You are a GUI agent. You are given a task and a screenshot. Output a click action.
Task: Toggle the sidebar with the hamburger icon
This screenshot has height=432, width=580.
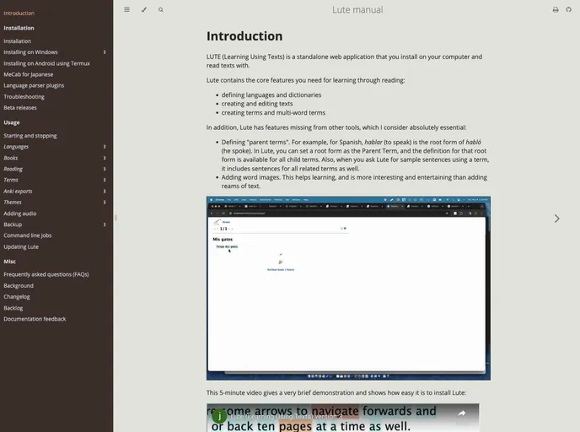click(x=126, y=10)
